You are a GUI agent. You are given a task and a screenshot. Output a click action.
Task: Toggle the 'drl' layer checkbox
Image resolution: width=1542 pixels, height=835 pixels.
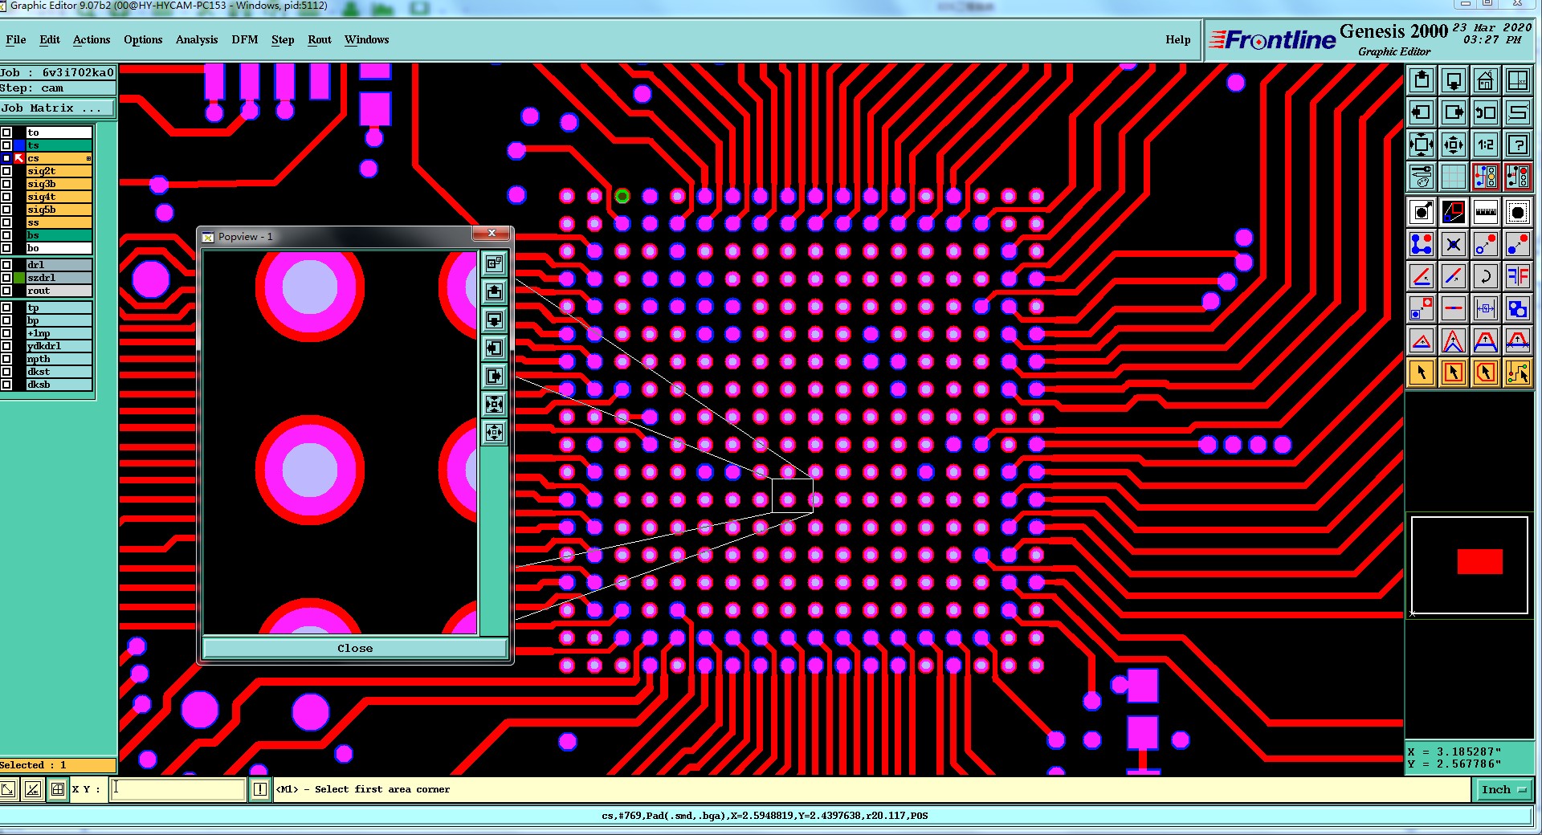[x=6, y=265]
